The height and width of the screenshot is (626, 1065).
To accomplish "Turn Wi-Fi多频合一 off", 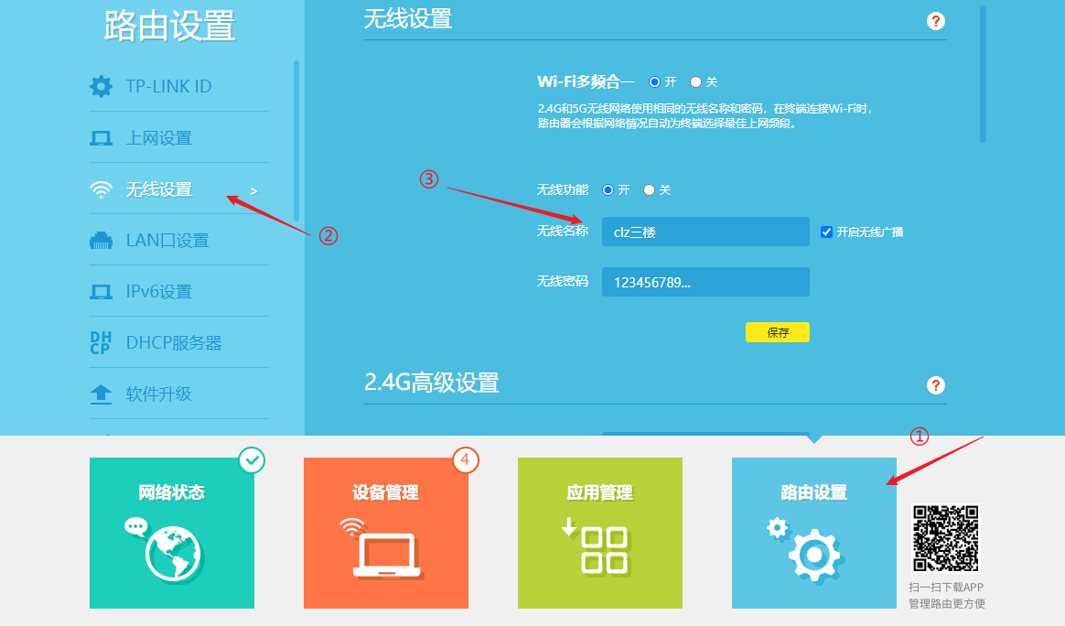I will (695, 82).
